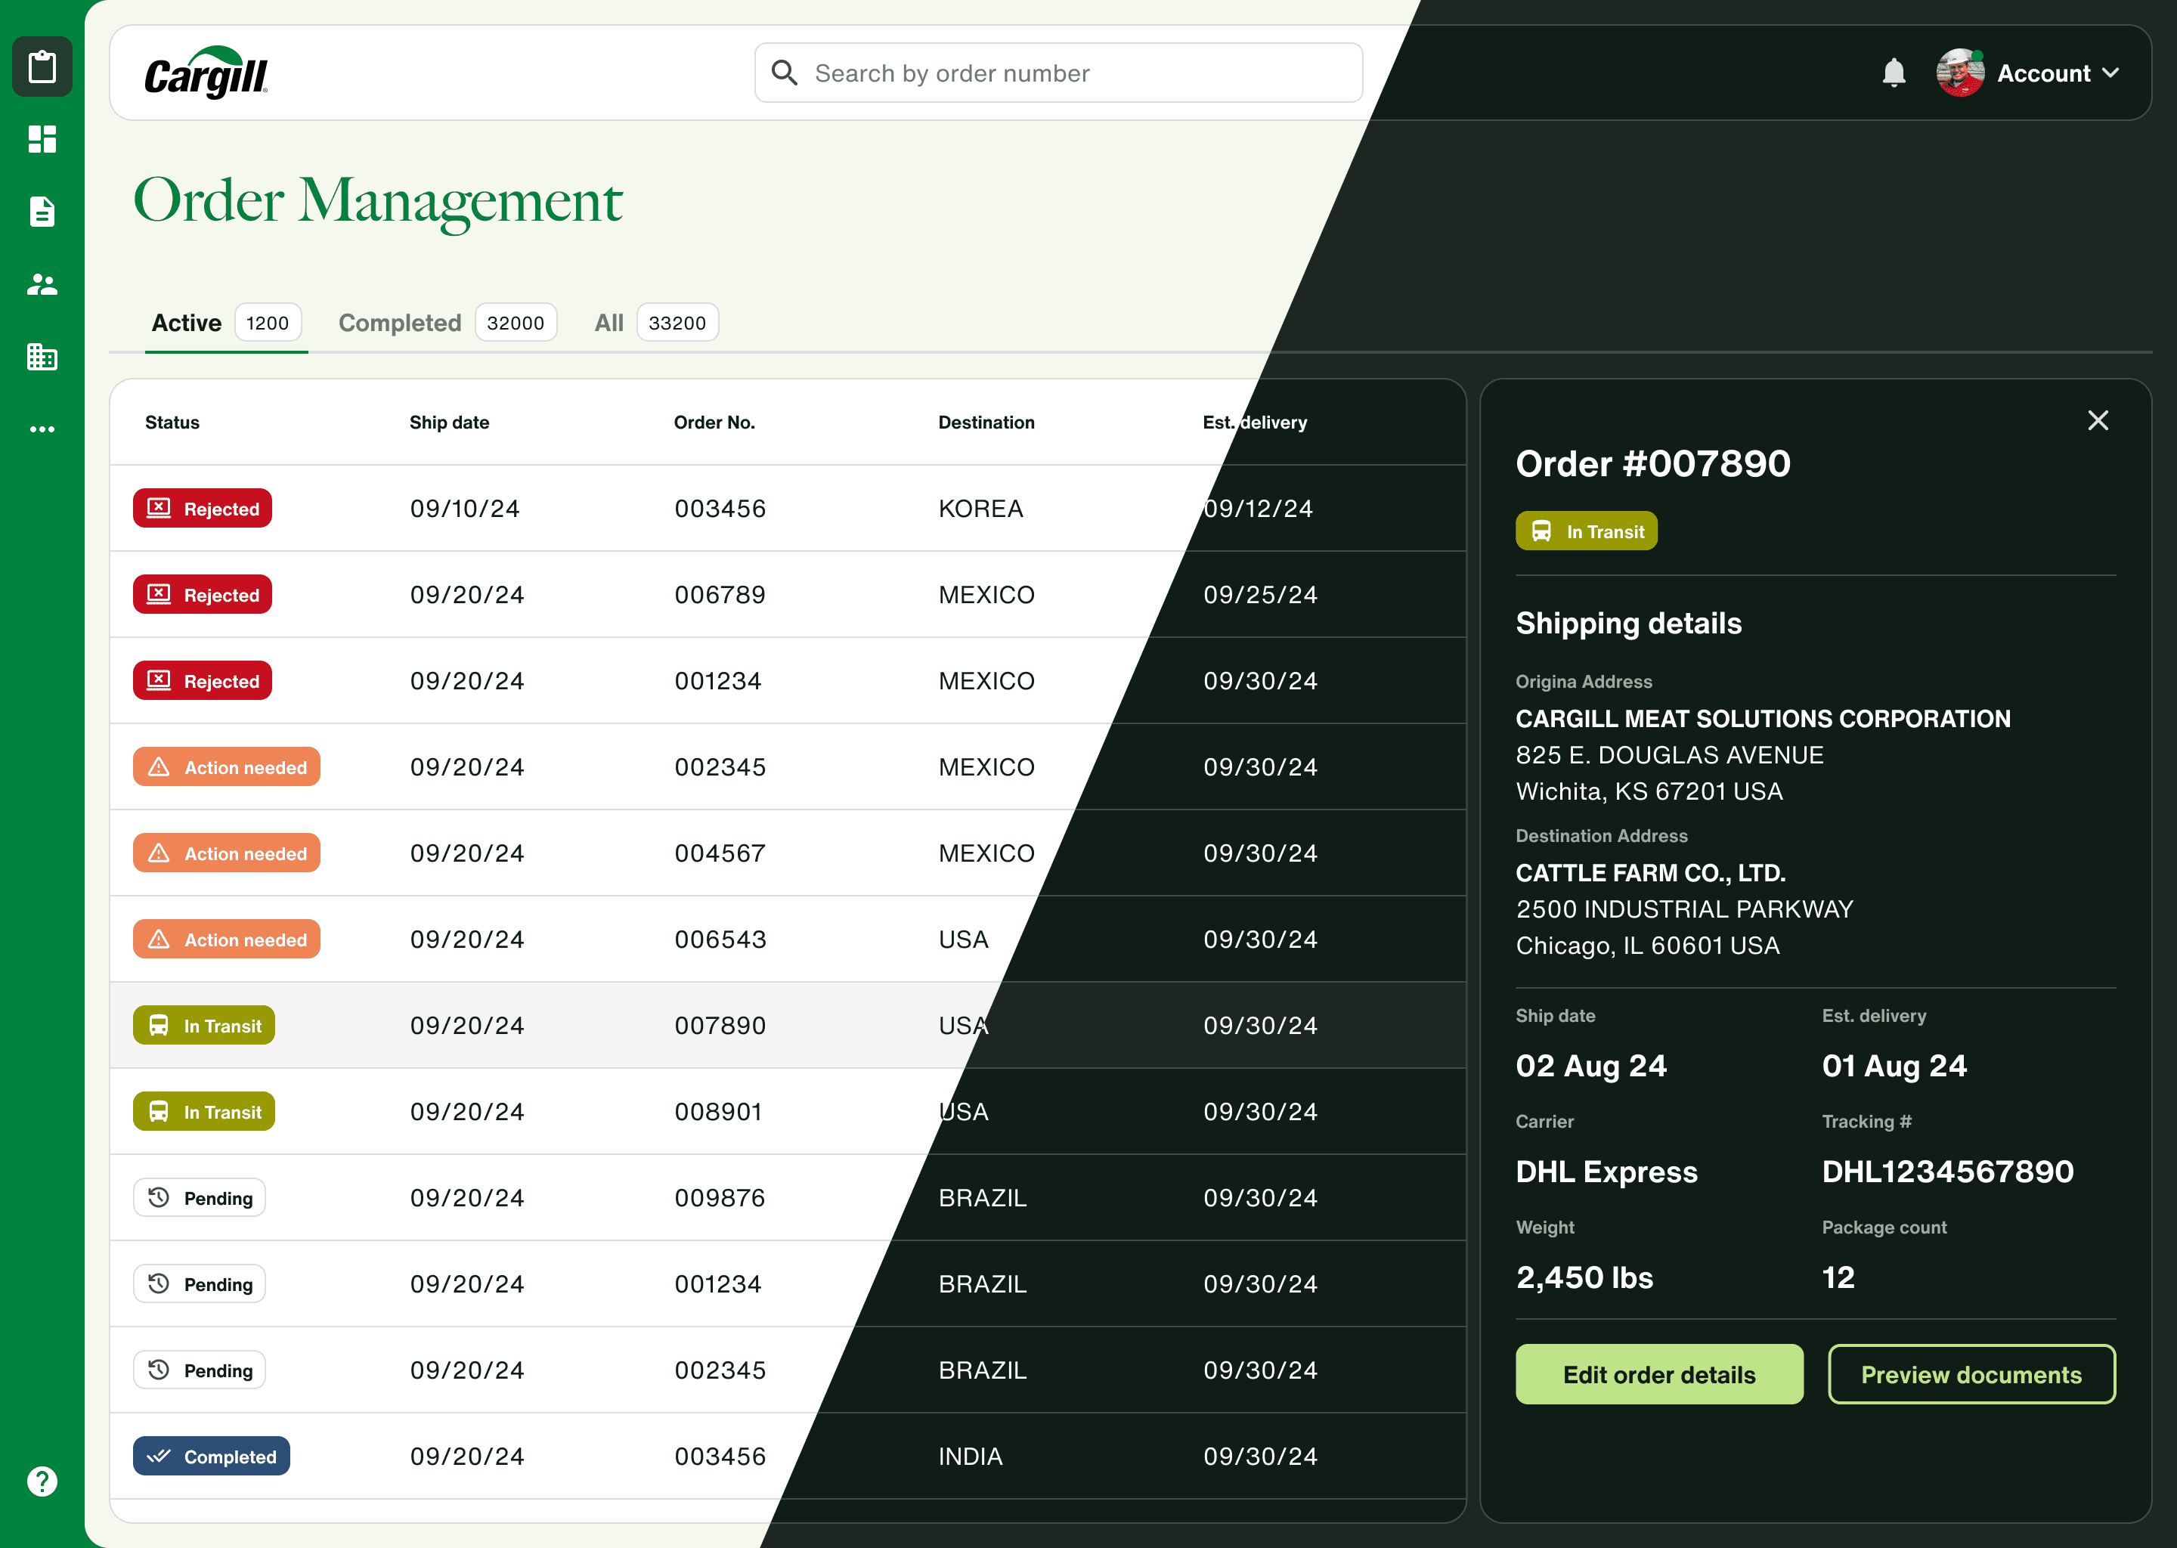Select order number 007890 in table
This screenshot has width=2177, height=1548.
coord(720,1026)
